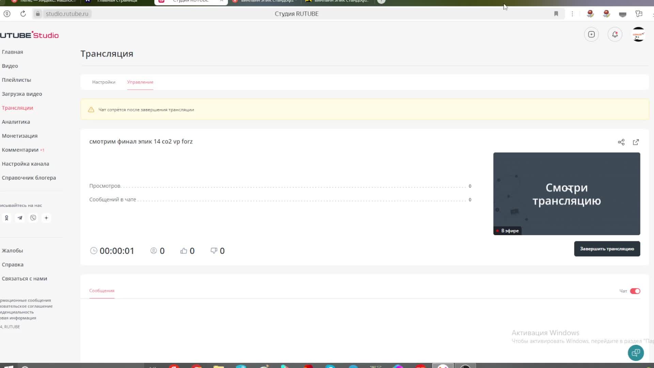Screen dimensions: 654x368
Task: Switch to the Настройки tab
Action: (x=104, y=82)
